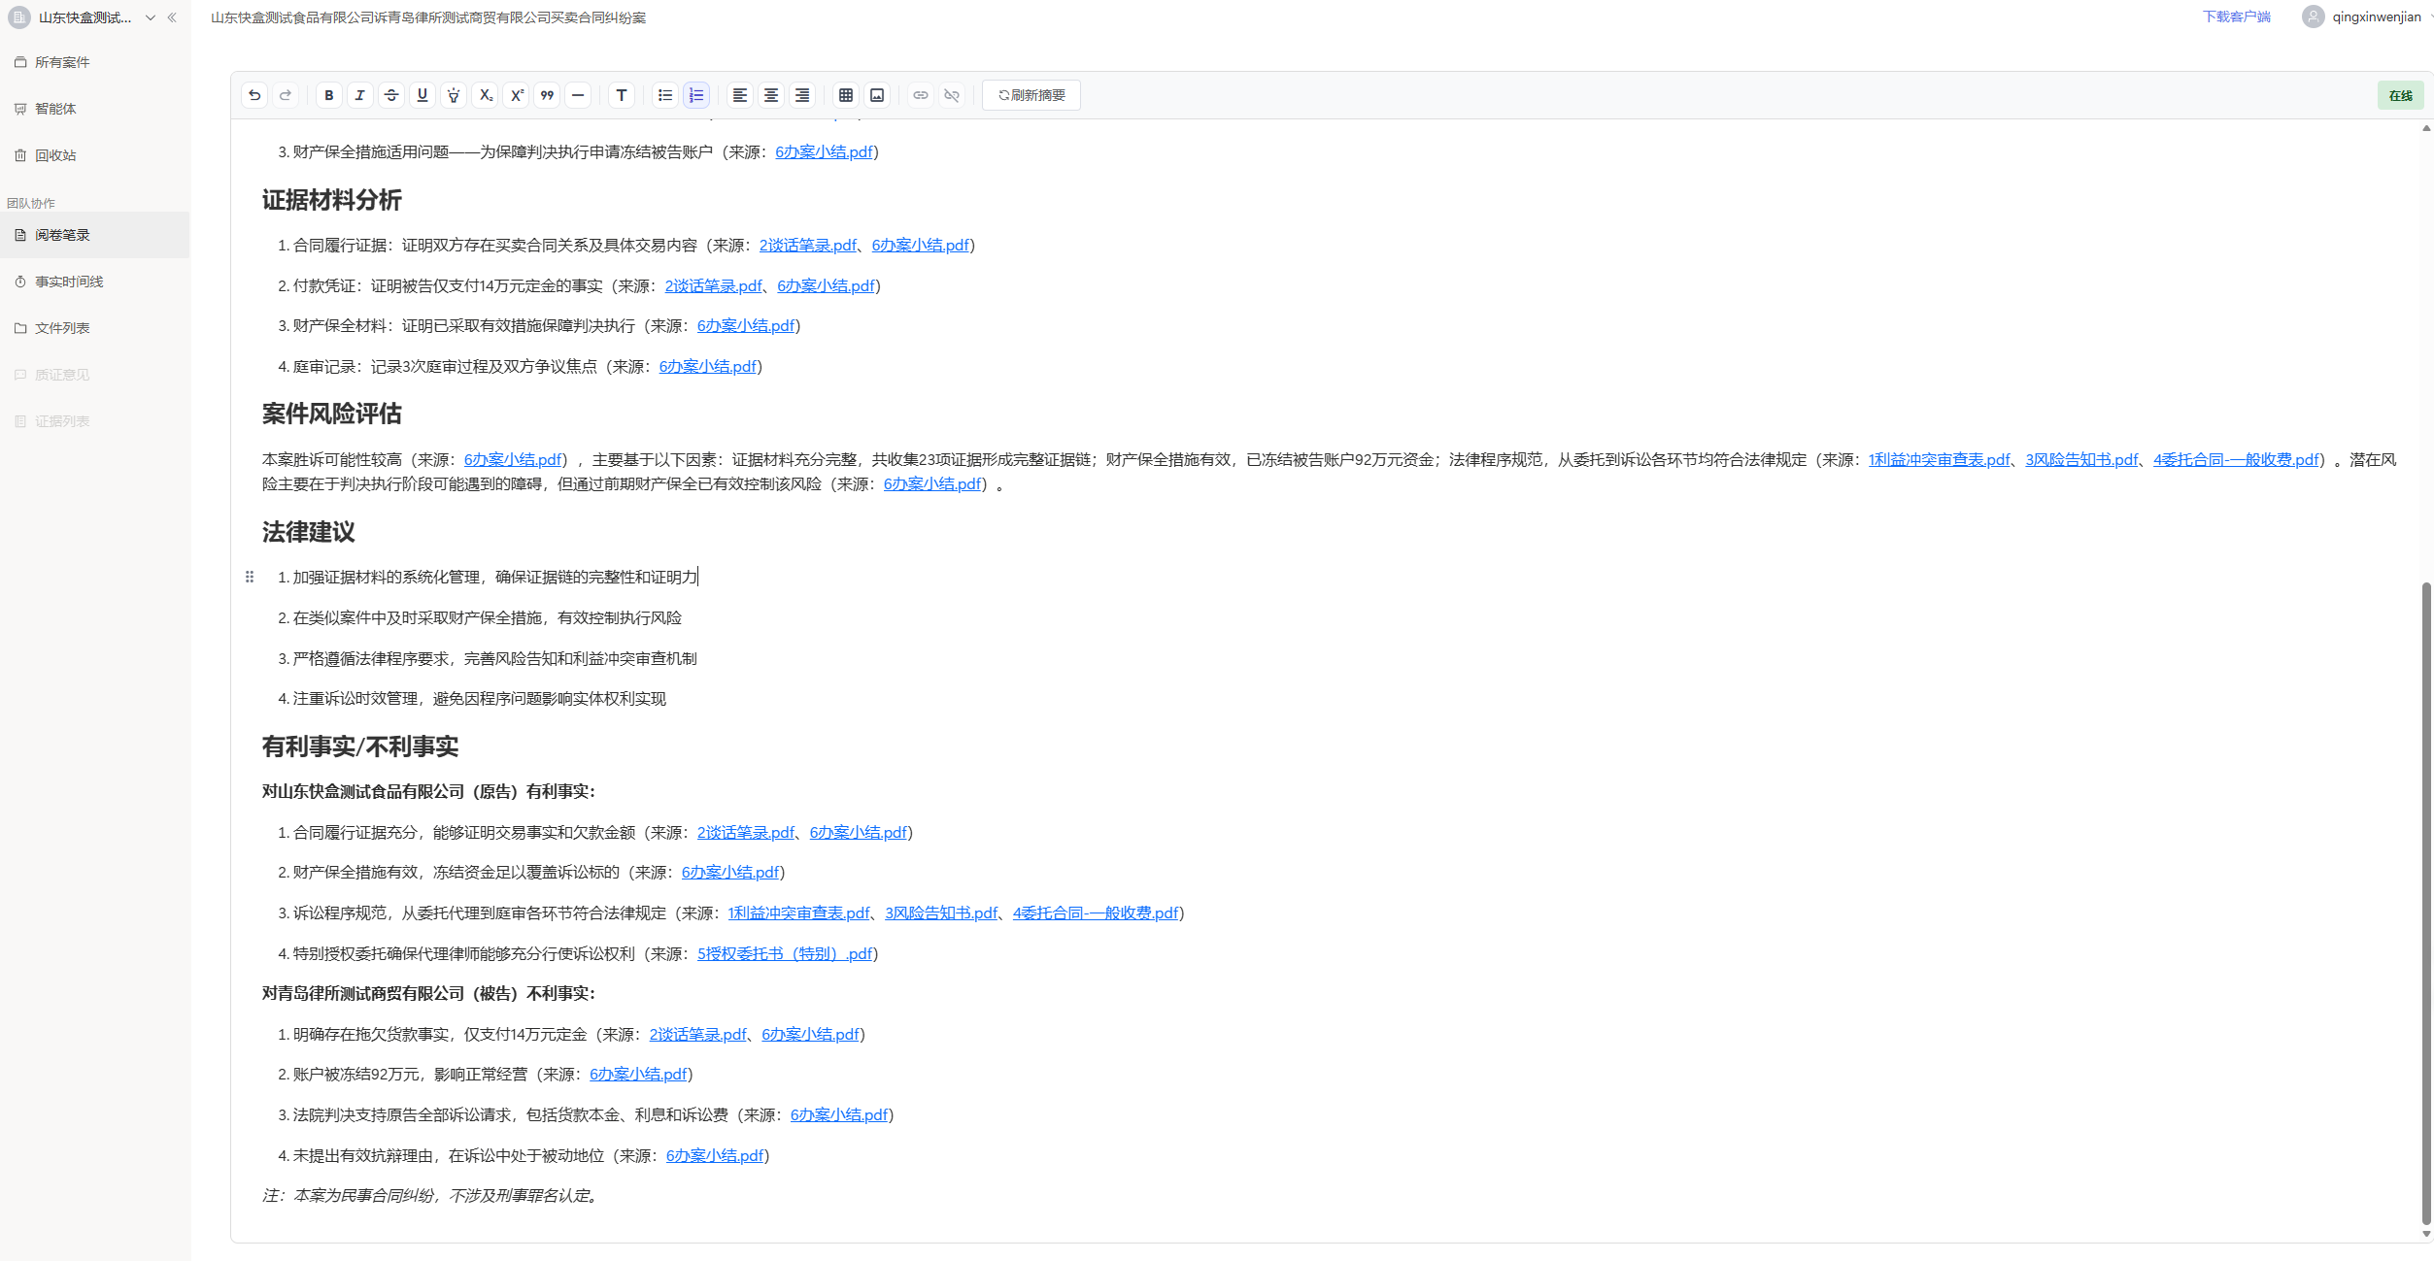The height and width of the screenshot is (1261, 2434).
Task: Click the 刷新摘要 button
Action: click(x=1031, y=95)
